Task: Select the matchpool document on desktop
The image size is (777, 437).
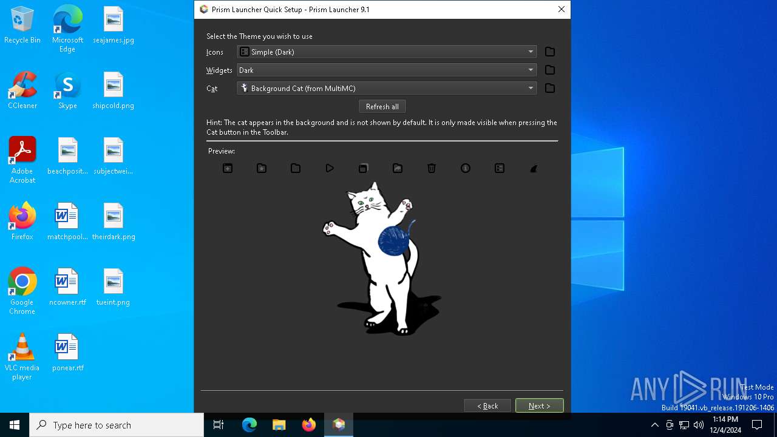Action: (67, 222)
